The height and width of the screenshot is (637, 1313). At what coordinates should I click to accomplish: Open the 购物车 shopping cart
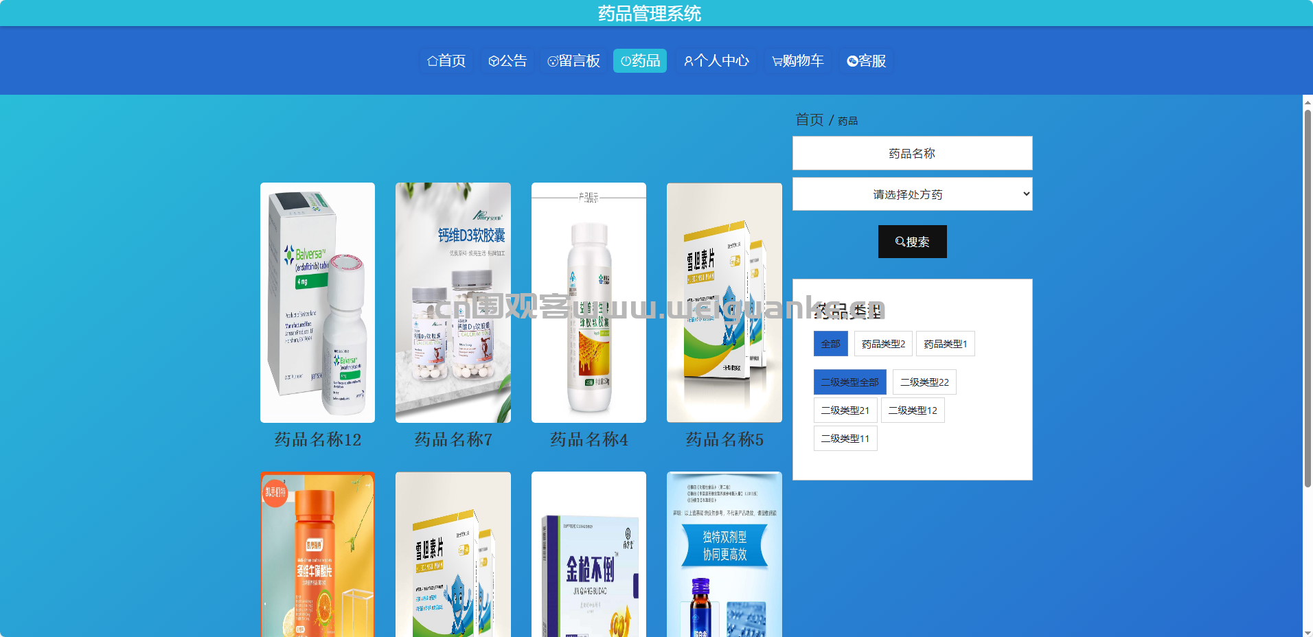coord(798,61)
